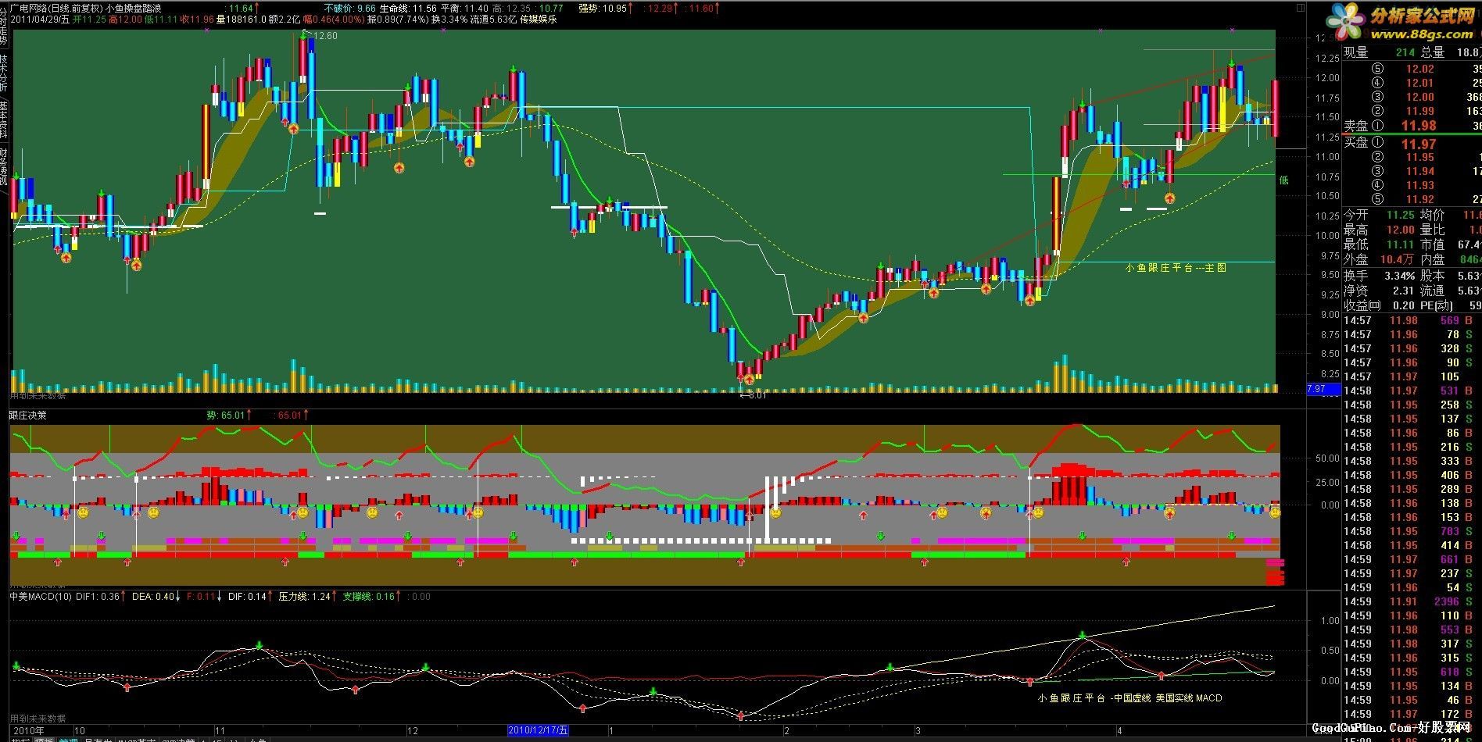Click the purple star marker at chart top right

(1232, 30)
